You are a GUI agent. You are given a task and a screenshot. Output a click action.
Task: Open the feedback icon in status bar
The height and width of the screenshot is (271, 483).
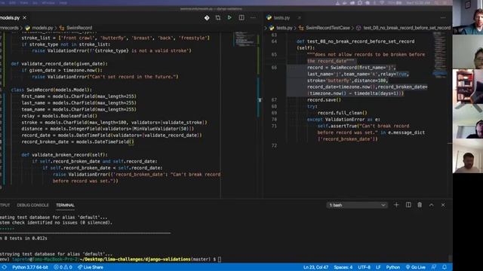click(434, 267)
